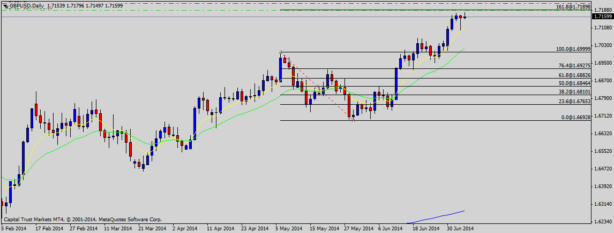Screen dimensions: 614x233
Task: Click the chart menu triangle icon beside GBPUSD
Action: (x=4, y=5)
